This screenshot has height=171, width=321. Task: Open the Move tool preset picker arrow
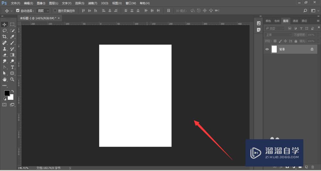[12, 11]
